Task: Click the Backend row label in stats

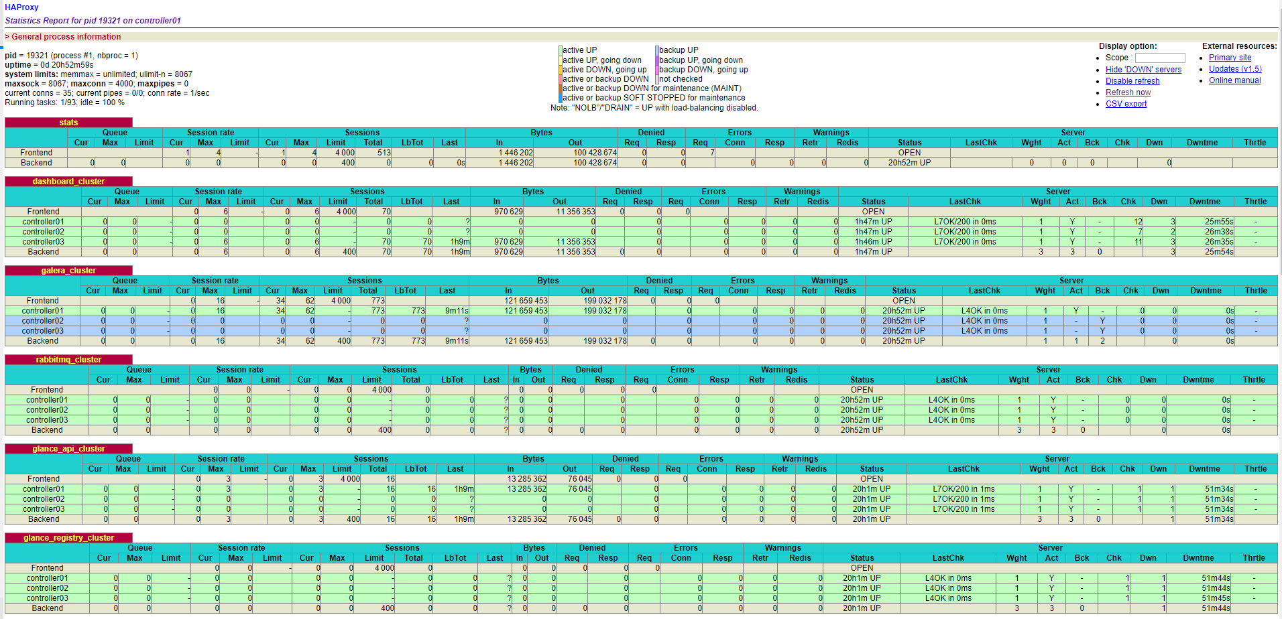Action: (x=36, y=163)
